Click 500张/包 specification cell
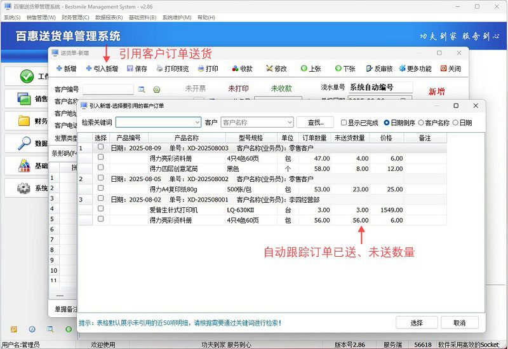 tap(251, 189)
